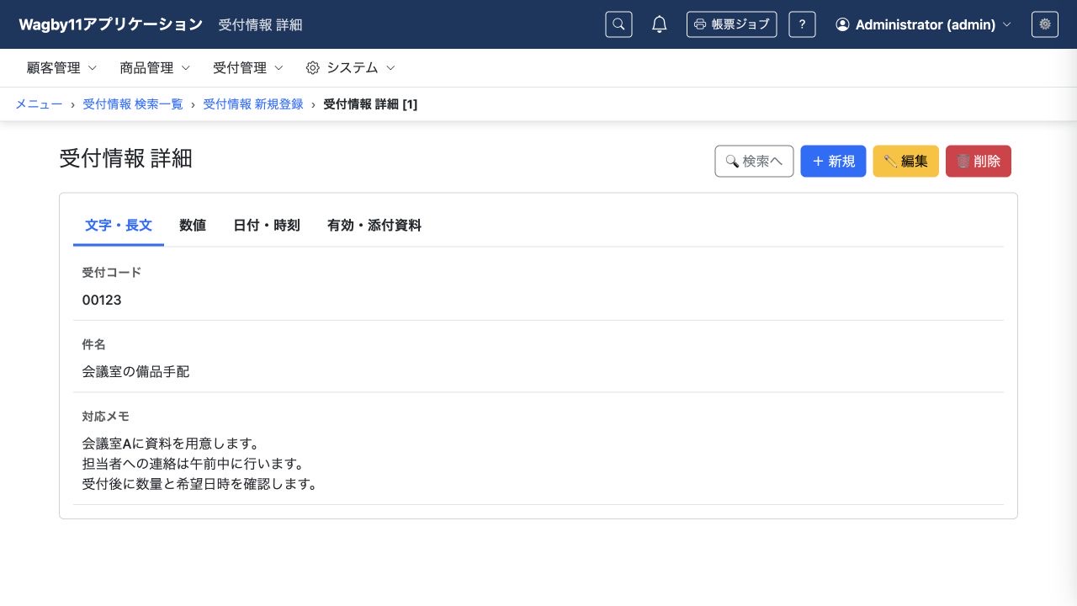1077x606 pixels.
Task: Click the breadcrumb text 受付情報 詳細 [1]
Action: pyautogui.click(x=370, y=104)
